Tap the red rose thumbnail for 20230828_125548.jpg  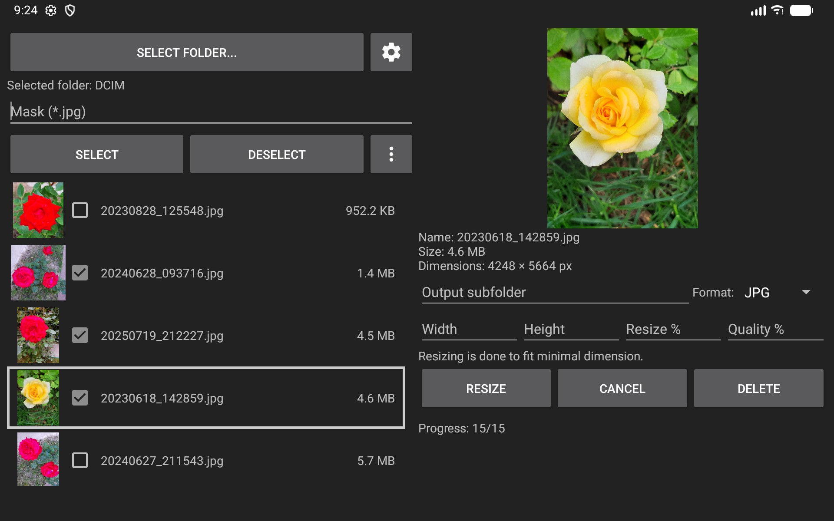click(x=38, y=210)
